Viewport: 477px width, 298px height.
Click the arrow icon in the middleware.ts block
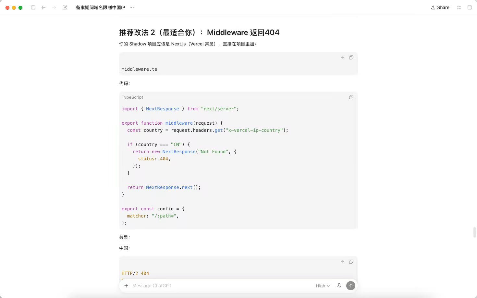[x=343, y=57]
